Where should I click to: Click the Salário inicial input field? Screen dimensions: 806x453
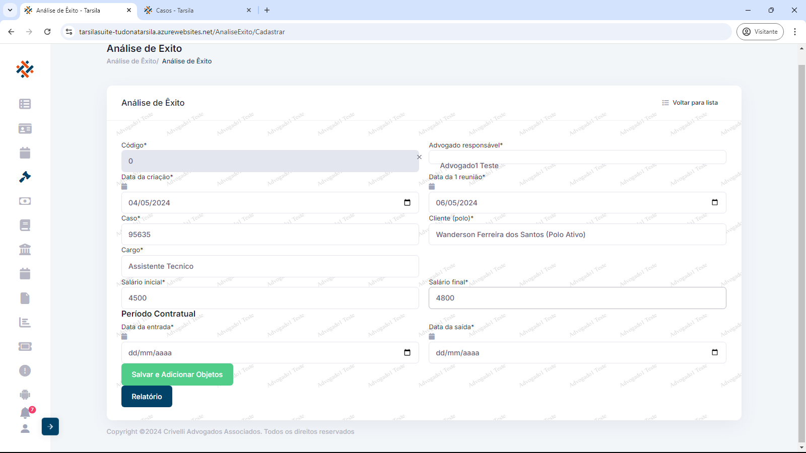270,298
